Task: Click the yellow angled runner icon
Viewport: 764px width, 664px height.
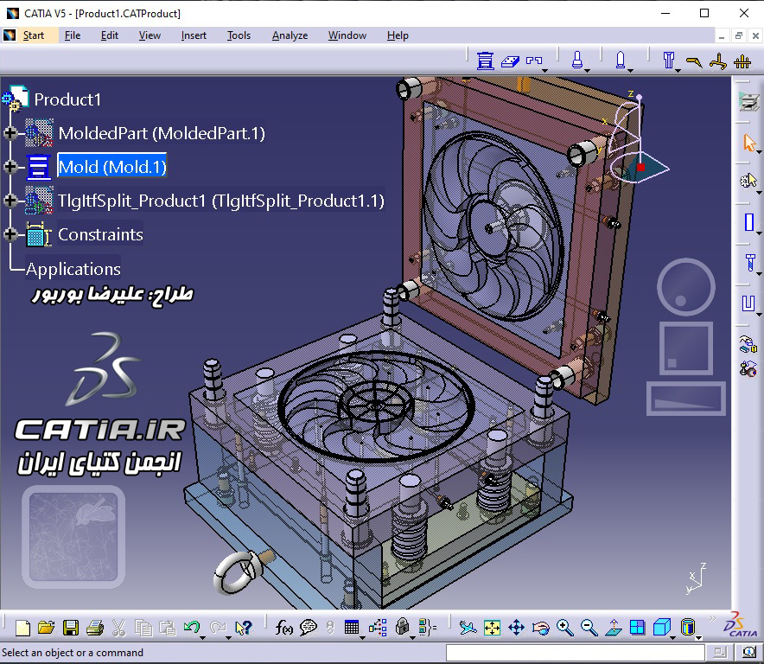Action: tap(694, 62)
